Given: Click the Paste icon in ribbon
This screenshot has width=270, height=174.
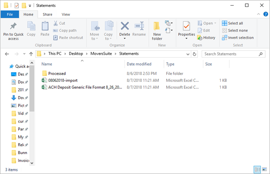Looking at the screenshot, I should click(x=45, y=28).
